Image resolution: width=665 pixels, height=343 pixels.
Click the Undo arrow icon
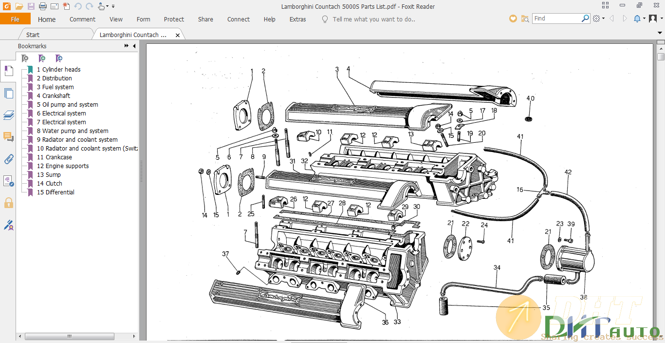78,6
